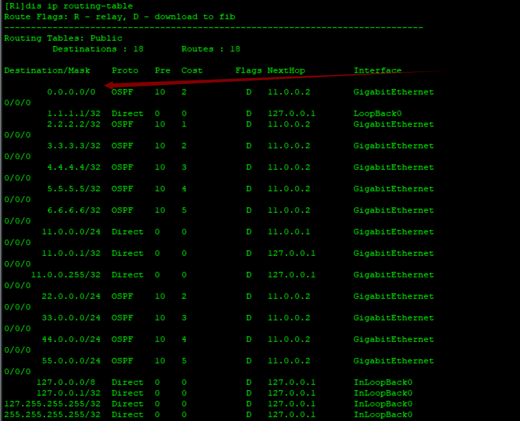
Task: Click the 5.5.5.5/32 destination entry
Action: click(x=74, y=189)
